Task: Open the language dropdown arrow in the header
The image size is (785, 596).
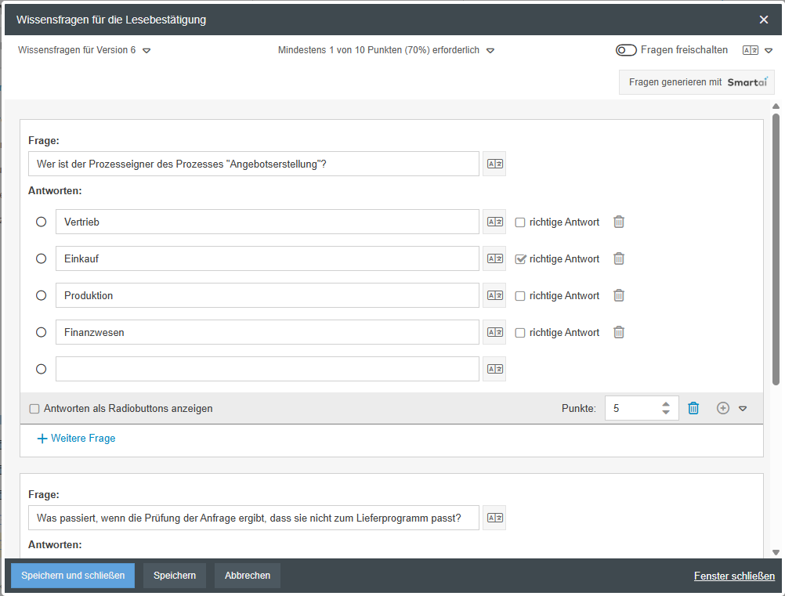Action: [x=769, y=51]
